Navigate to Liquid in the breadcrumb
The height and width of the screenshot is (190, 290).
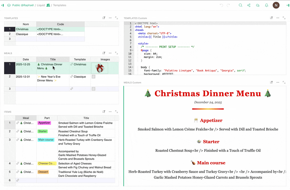tap(41, 5)
